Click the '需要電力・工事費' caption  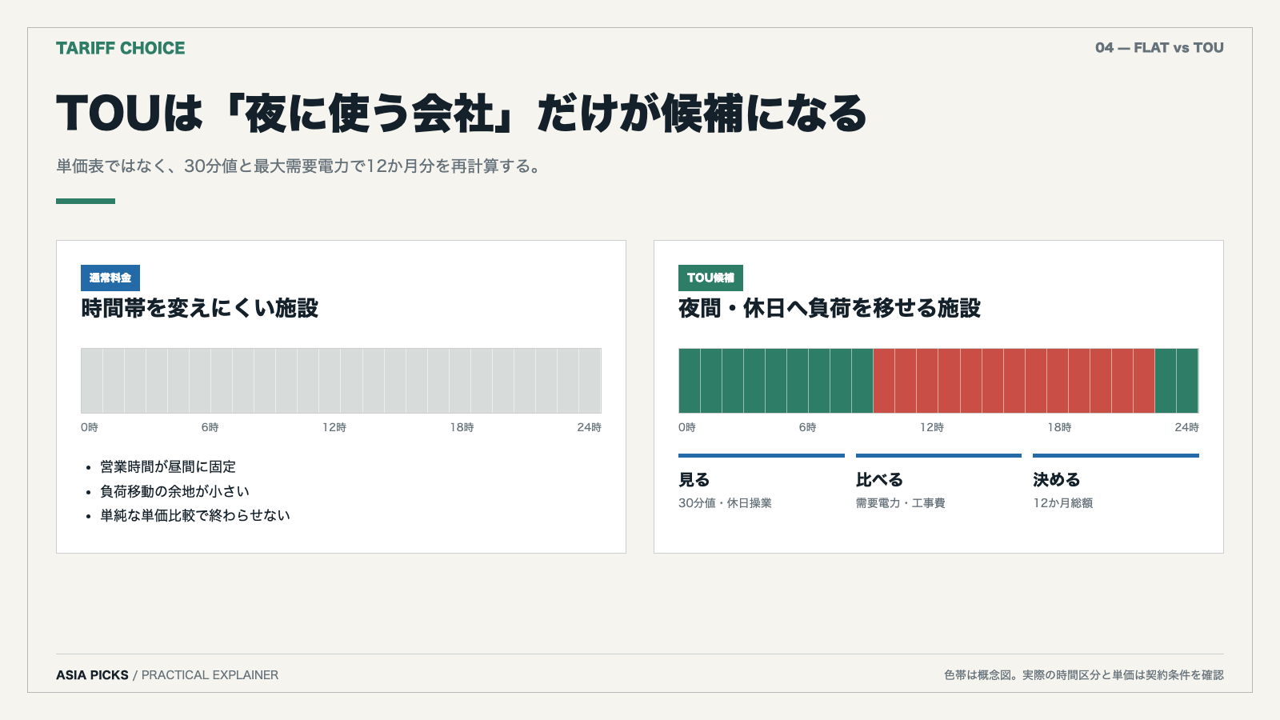pos(901,503)
